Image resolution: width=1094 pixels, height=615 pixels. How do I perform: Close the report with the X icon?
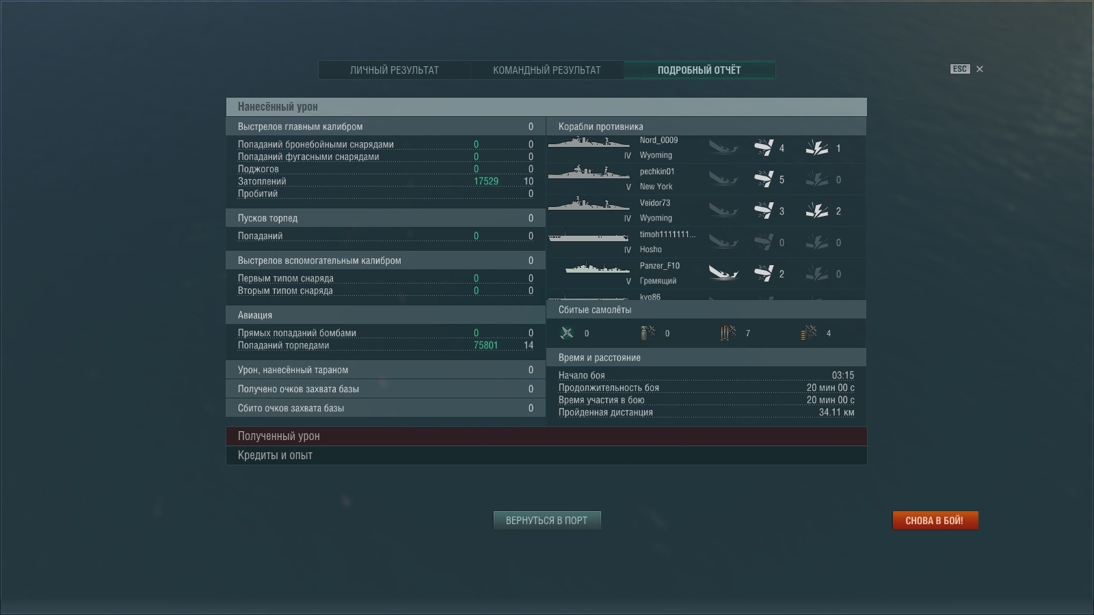(x=979, y=69)
